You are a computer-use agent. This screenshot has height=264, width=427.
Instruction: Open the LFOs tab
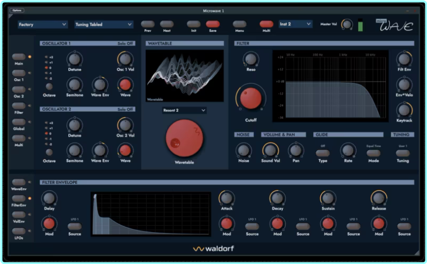coord(19,231)
